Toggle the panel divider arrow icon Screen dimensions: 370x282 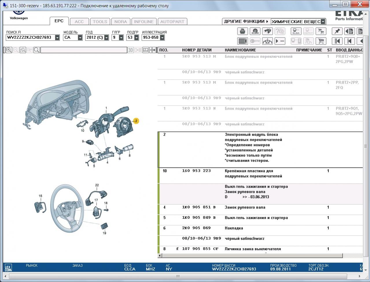(152, 50)
